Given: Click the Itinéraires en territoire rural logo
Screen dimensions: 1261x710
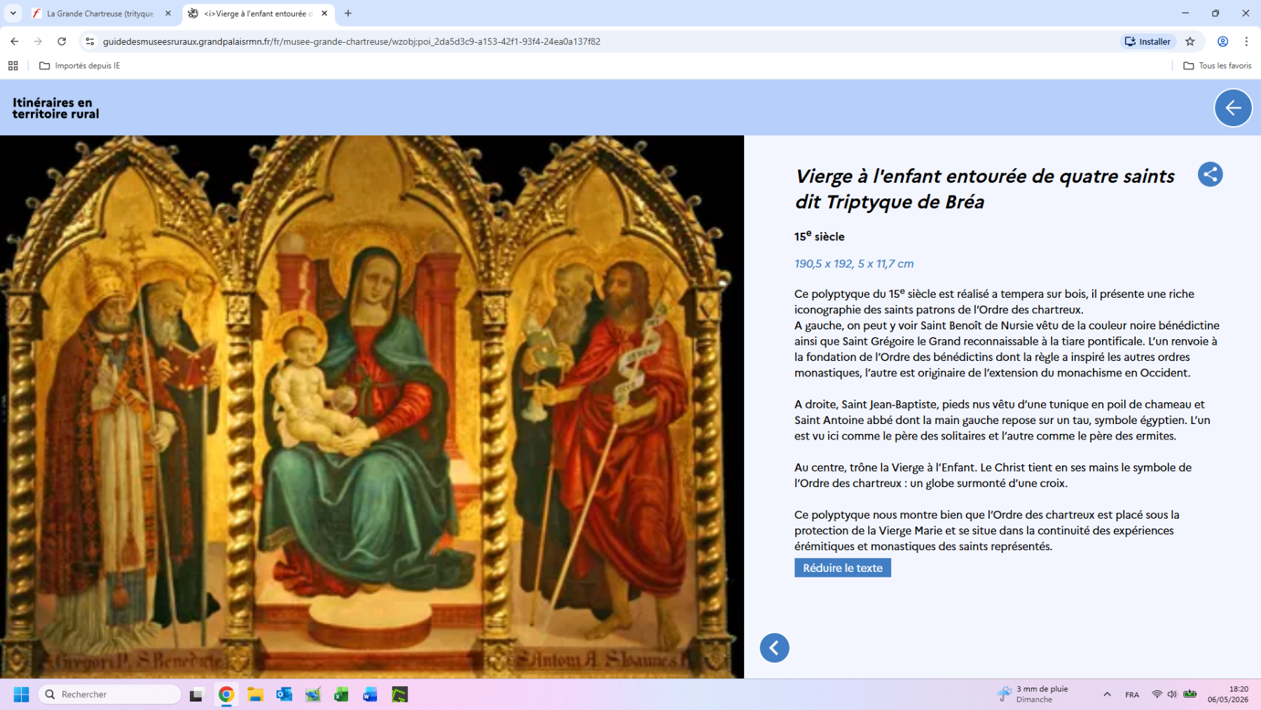Looking at the screenshot, I should (55, 108).
